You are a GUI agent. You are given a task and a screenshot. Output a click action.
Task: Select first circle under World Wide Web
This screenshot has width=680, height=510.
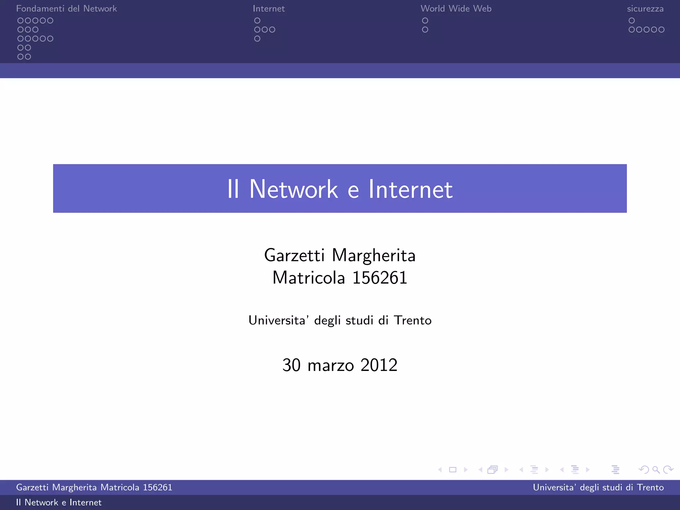(425, 21)
